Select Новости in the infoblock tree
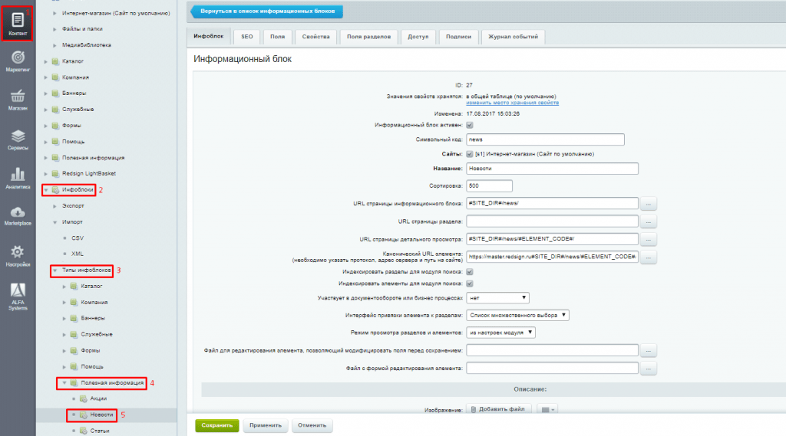 [x=101, y=415]
